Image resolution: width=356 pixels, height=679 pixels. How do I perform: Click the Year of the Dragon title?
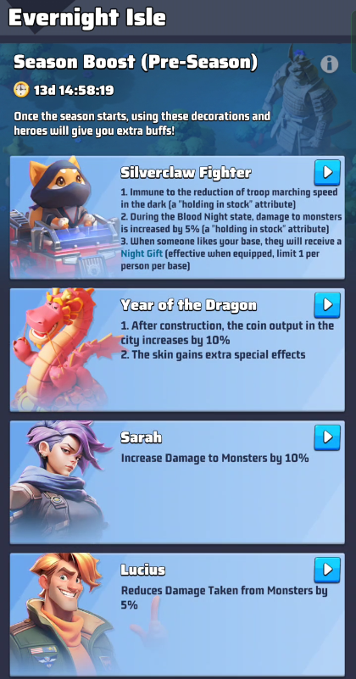coord(188,305)
